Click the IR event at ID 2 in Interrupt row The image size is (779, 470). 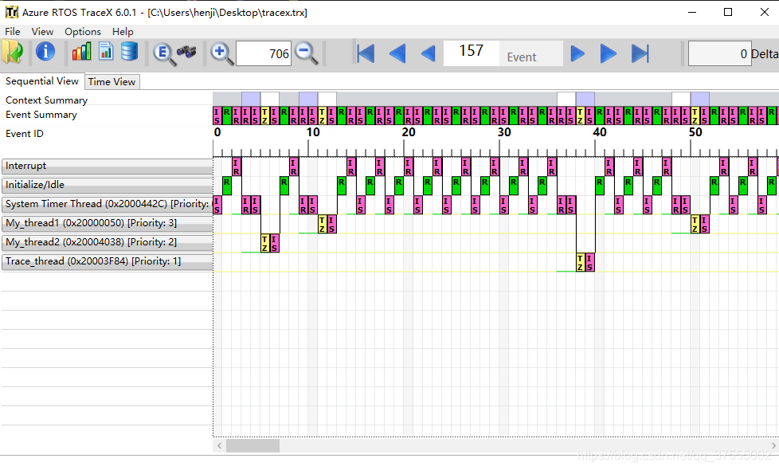[237, 166]
